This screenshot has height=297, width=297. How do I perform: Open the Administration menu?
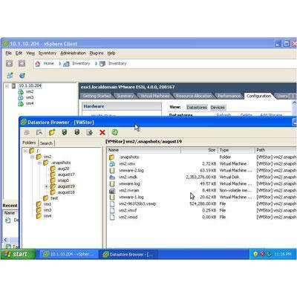73,53
